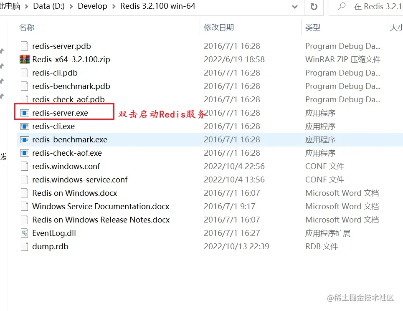Select the file name dump.rdb

[x=51, y=247]
